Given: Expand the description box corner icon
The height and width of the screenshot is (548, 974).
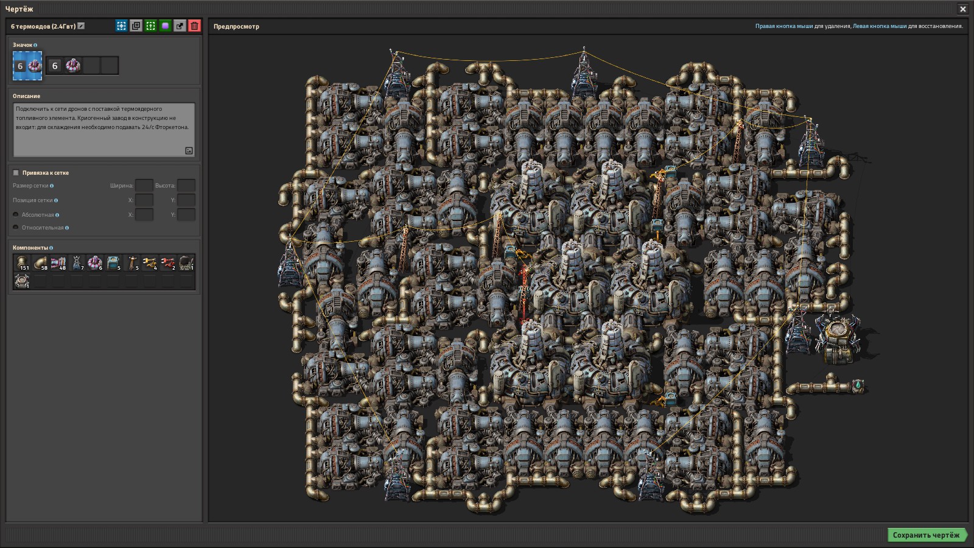Looking at the screenshot, I should 189,150.
